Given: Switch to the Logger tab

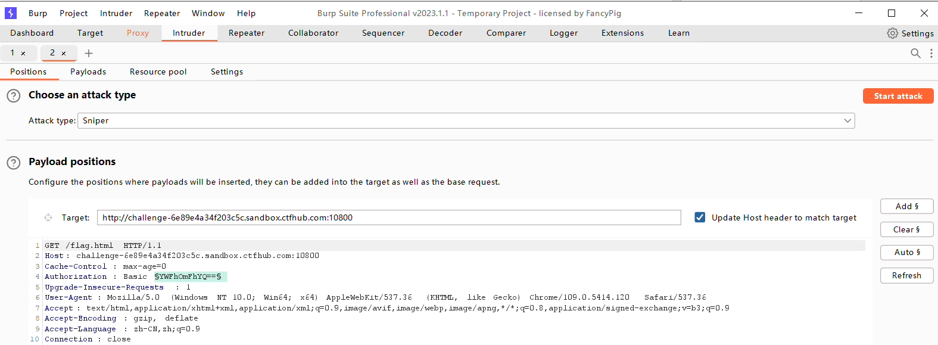Looking at the screenshot, I should [x=563, y=33].
